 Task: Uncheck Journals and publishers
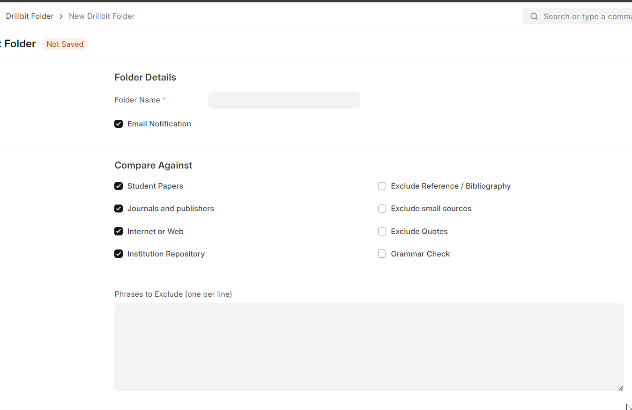tap(119, 209)
